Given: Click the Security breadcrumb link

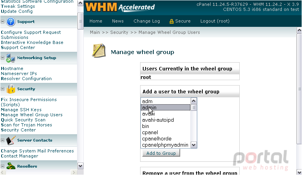Looking at the screenshot, I should coord(119,32).
